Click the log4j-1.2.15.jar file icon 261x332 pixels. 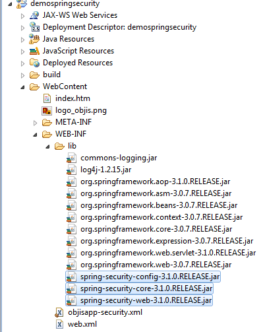(x=71, y=170)
